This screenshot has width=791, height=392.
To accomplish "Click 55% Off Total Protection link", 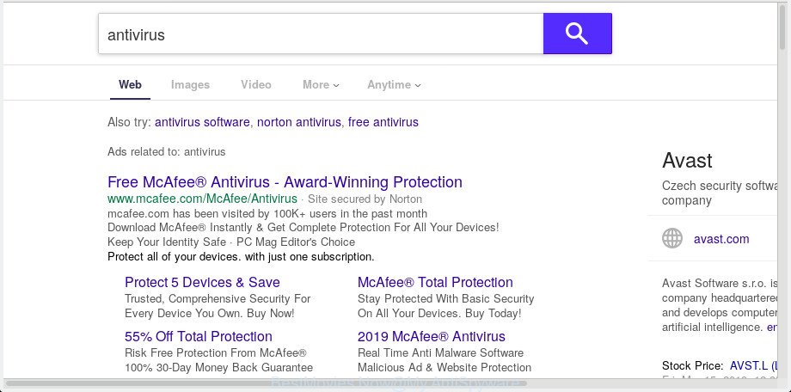I will pyautogui.click(x=199, y=336).
